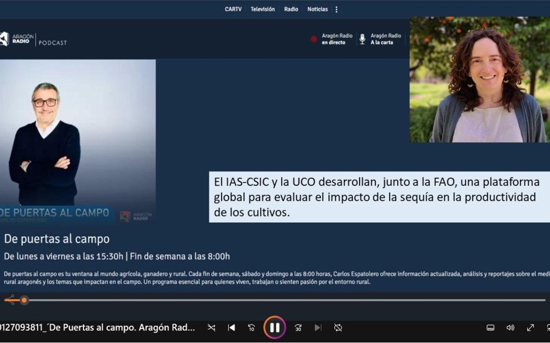
Task: Toggle subtitles in the player
Action: tap(490, 328)
